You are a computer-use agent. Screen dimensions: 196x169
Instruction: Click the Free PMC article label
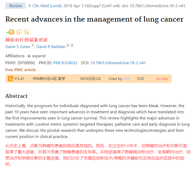tap(21, 70)
